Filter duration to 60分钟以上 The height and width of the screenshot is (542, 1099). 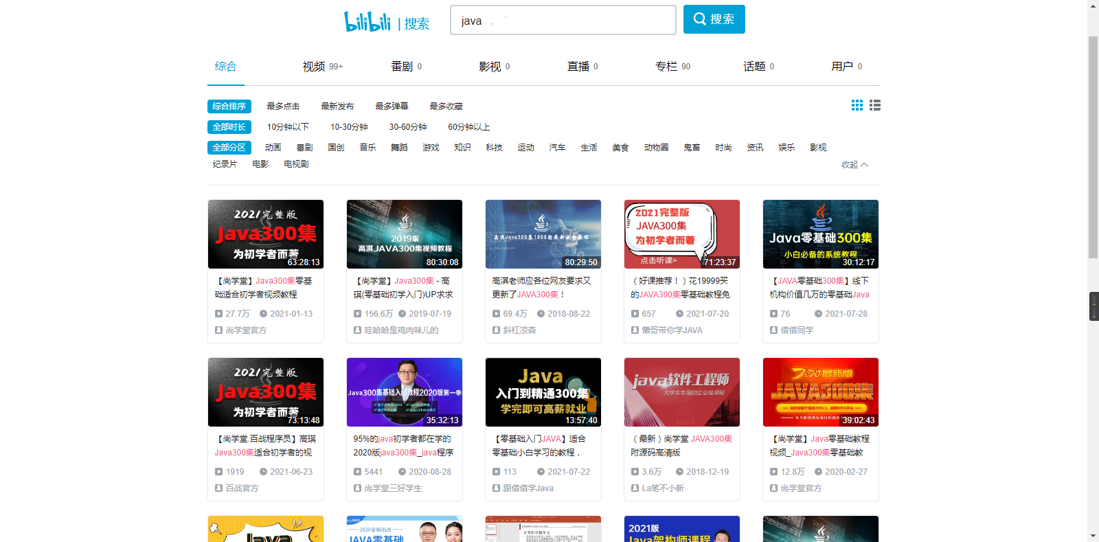(x=469, y=127)
